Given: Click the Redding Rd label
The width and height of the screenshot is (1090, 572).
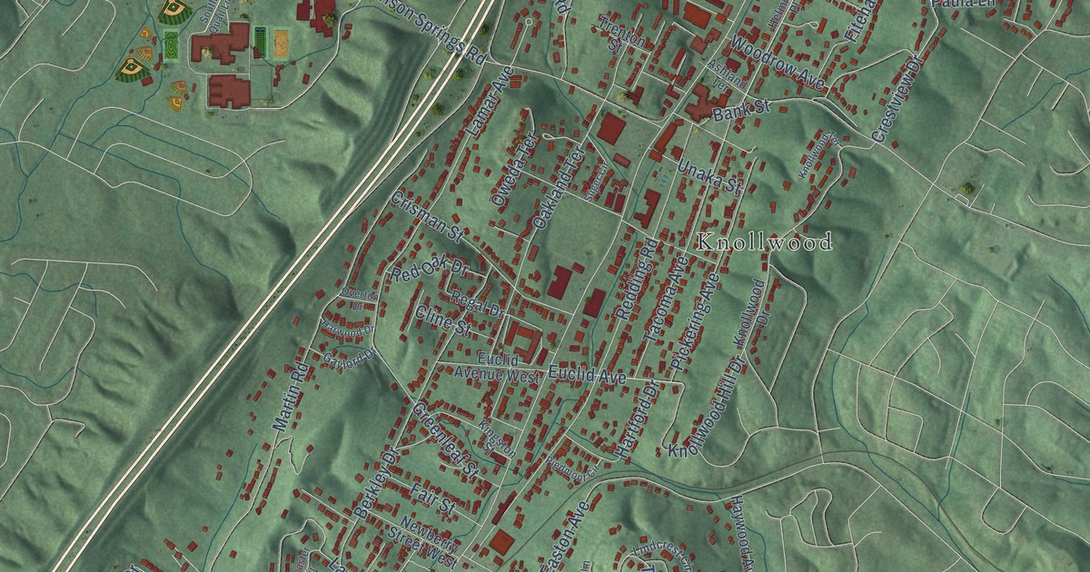Looking at the screenshot, I should click(x=636, y=279).
